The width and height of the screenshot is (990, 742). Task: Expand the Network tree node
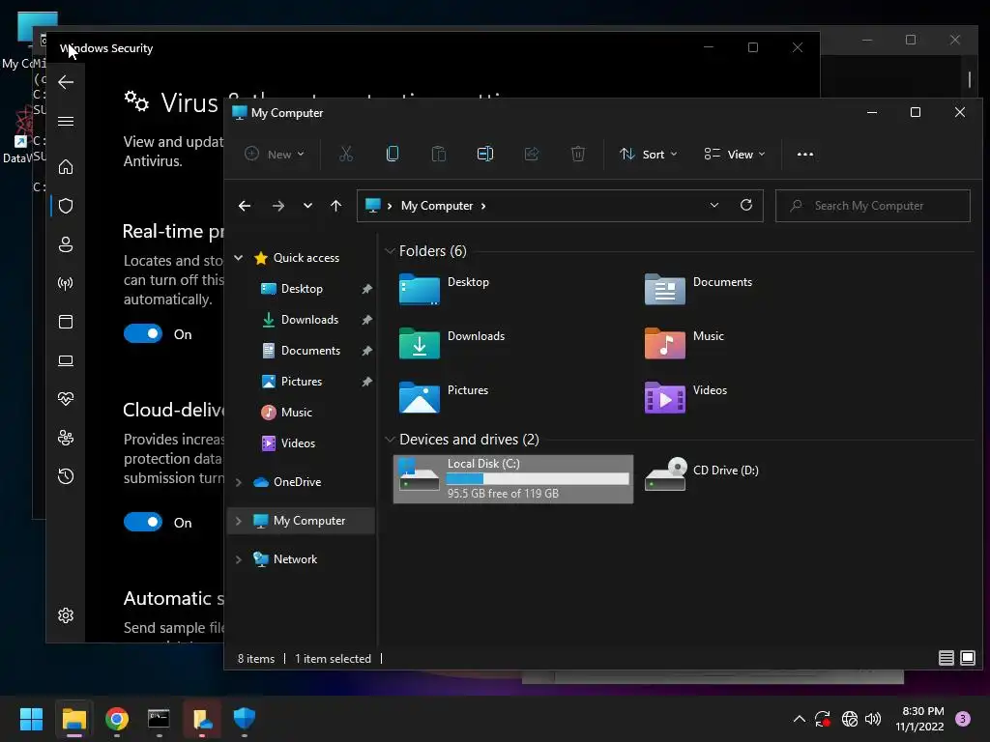239,559
